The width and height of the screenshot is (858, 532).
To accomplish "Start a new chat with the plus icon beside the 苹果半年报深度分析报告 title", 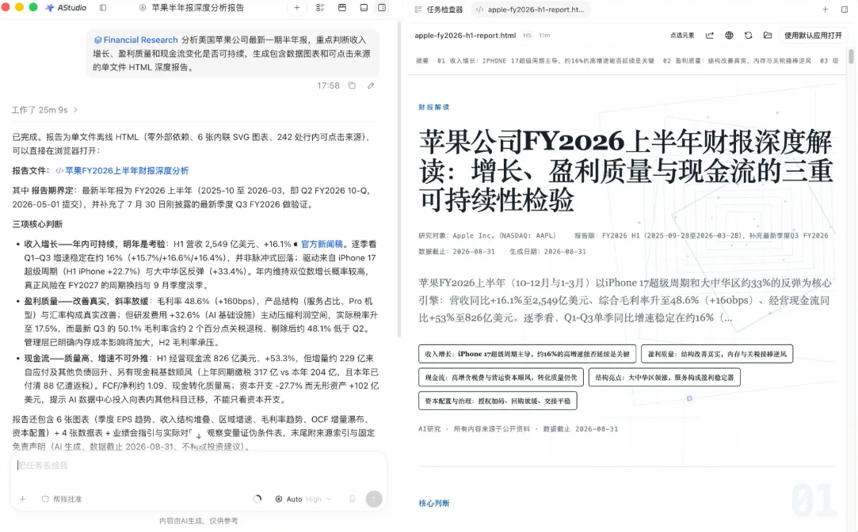I will 296,8.
